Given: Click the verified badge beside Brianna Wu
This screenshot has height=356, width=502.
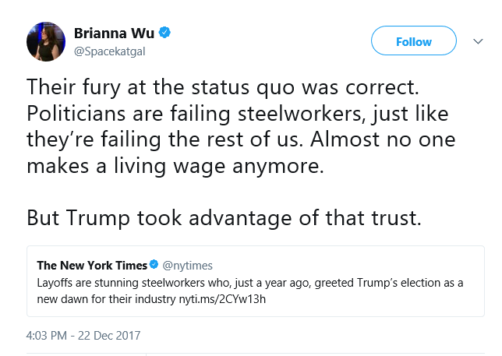Looking at the screenshot, I should [x=165, y=33].
